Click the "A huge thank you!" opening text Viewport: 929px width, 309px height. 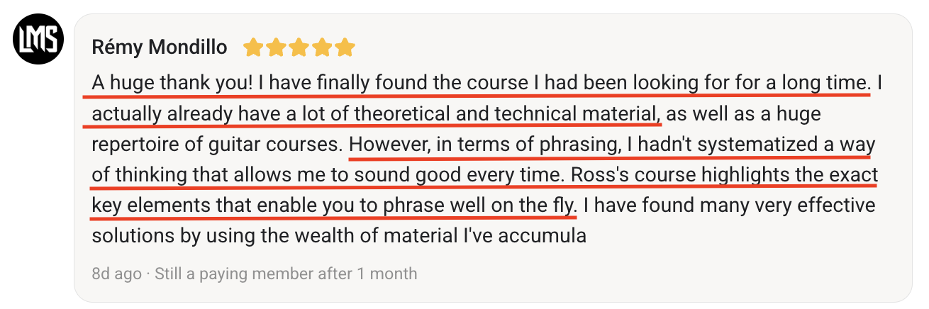pos(172,83)
